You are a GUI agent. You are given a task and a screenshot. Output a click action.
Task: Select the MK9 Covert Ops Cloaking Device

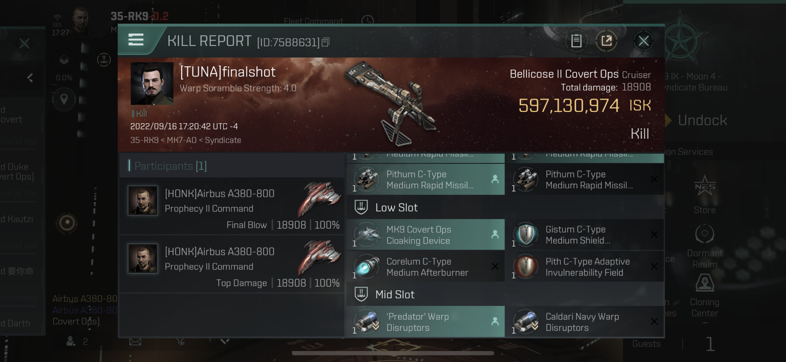tap(426, 235)
